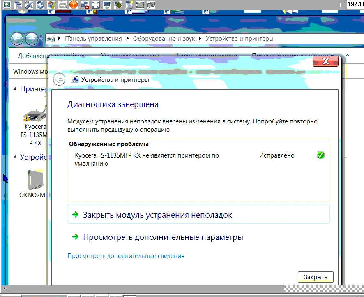Collapse the Принтеры group triangle
Viewport: 364px width, 297px height.
pyautogui.click(x=15, y=88)
